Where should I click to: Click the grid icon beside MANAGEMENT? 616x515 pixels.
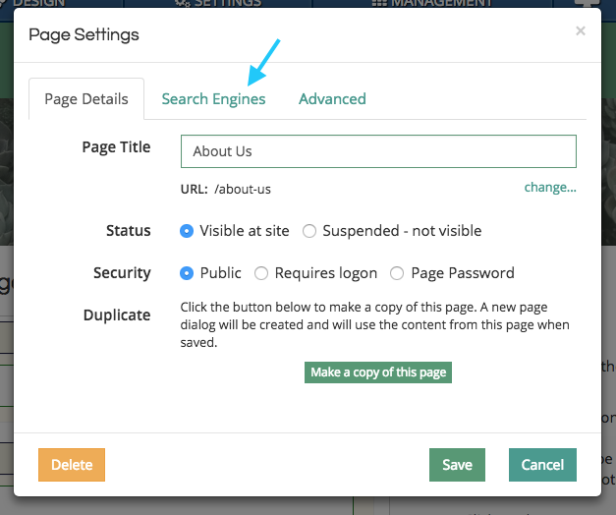[x=378, y=4]
